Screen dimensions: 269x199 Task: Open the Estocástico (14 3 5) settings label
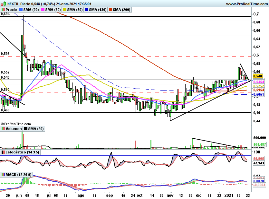(x=22, y=152)
